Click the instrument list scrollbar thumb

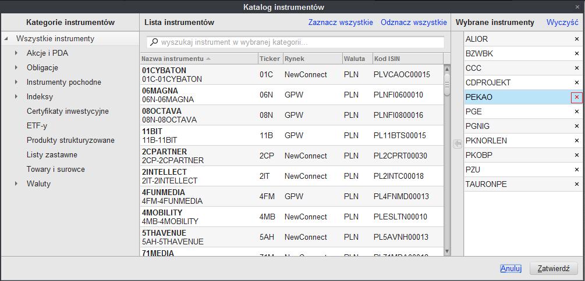(447, 85)
